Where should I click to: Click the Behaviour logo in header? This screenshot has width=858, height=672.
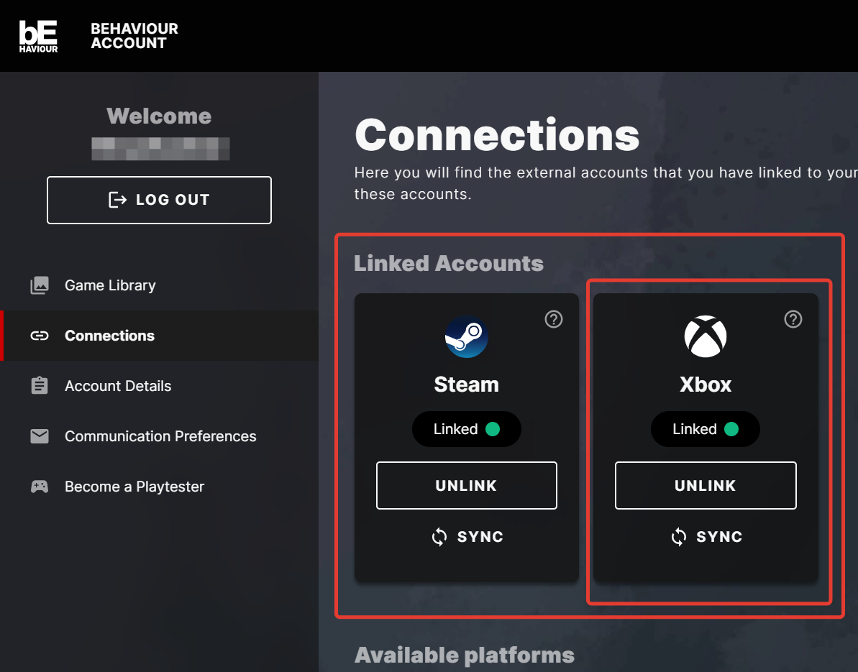click(38, 36)
